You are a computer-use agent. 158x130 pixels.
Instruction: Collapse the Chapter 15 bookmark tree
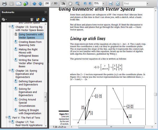10,27
